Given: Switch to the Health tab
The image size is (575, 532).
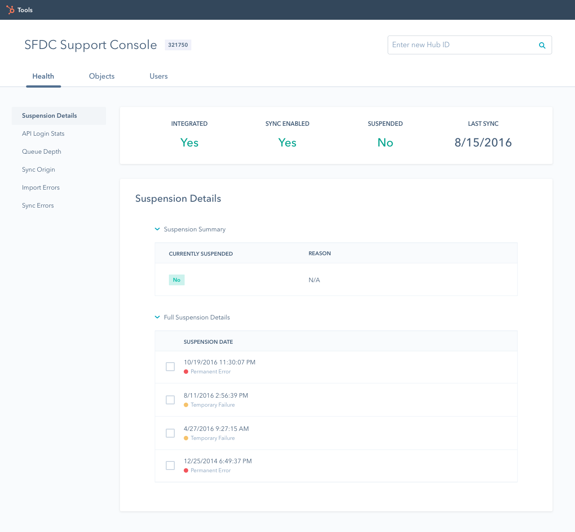Looking at the screenshot, I should click(x=43, y=76).
